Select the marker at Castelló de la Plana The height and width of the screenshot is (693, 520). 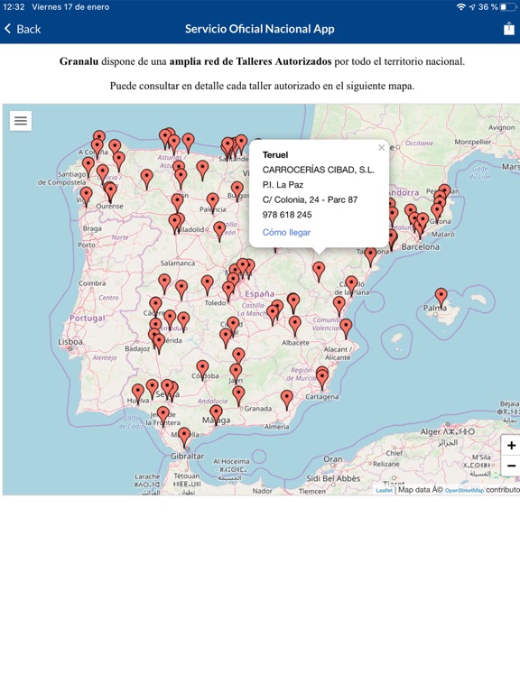click(351, 285)
